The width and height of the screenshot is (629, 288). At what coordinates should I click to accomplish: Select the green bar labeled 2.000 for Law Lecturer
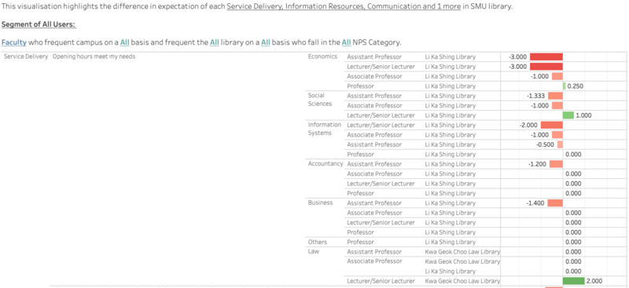(x=574, y=281)
